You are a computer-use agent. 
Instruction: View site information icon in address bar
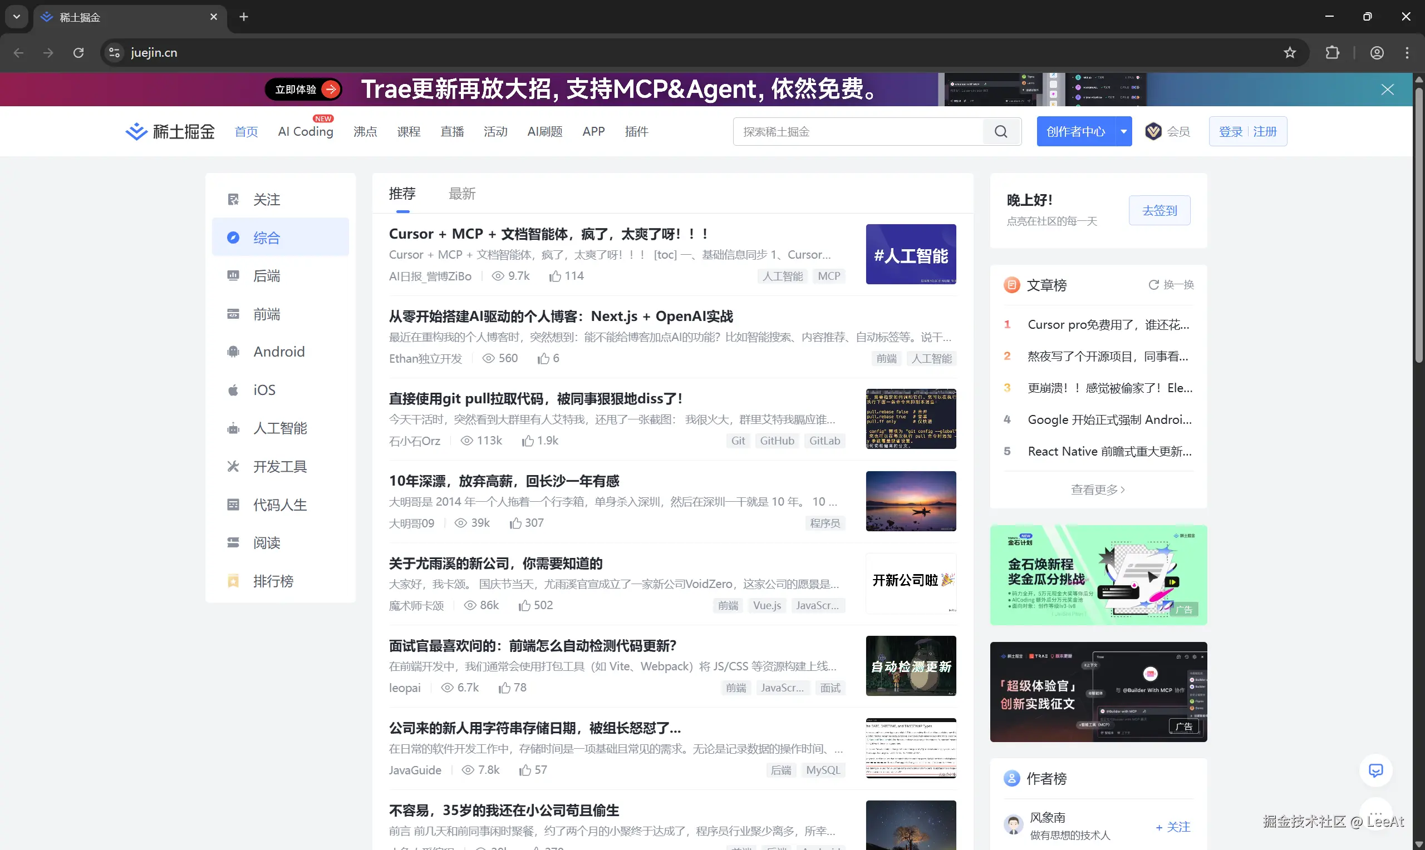[x=114, y=53]
